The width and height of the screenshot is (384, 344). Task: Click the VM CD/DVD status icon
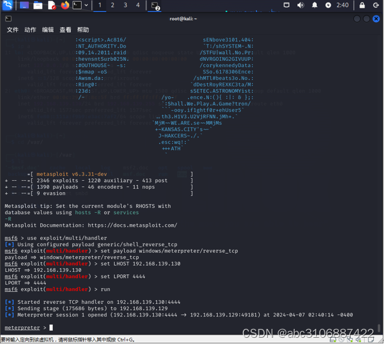(341, 340)
